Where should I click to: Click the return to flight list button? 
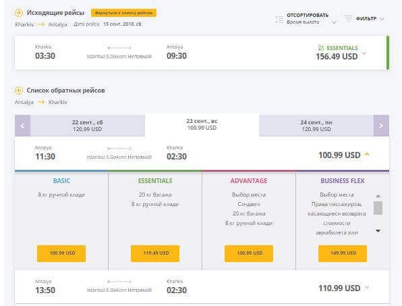tap(124, 13)
